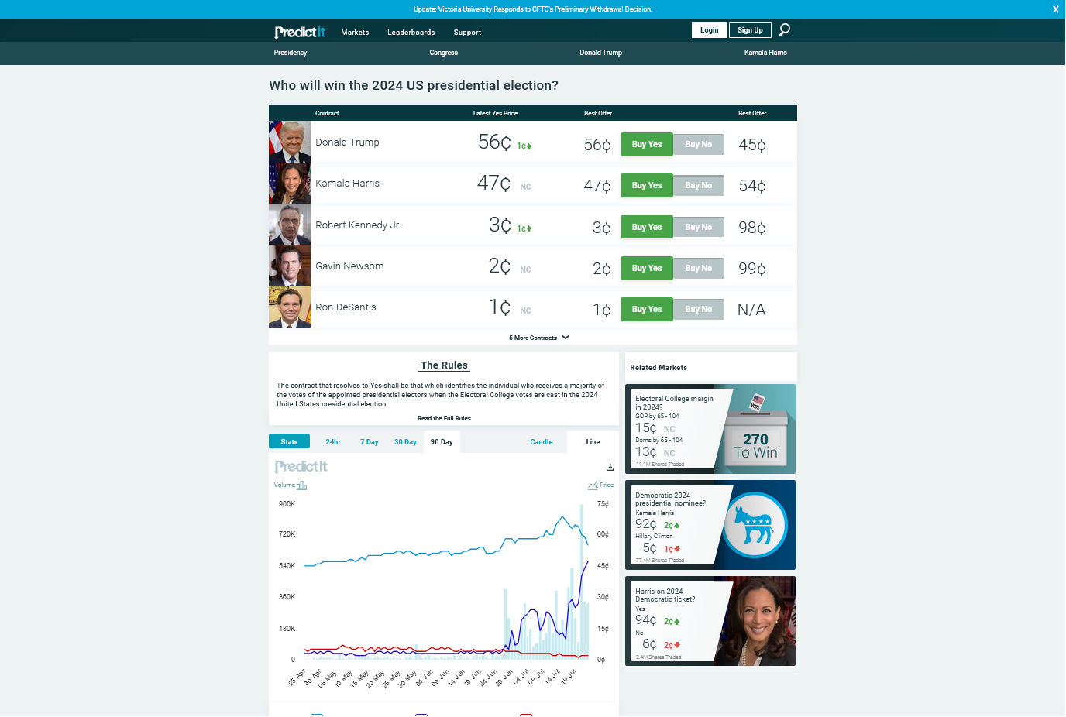The image size is (1066, 717).
Task: Switch chart to Line view
Action: [593, 442]
